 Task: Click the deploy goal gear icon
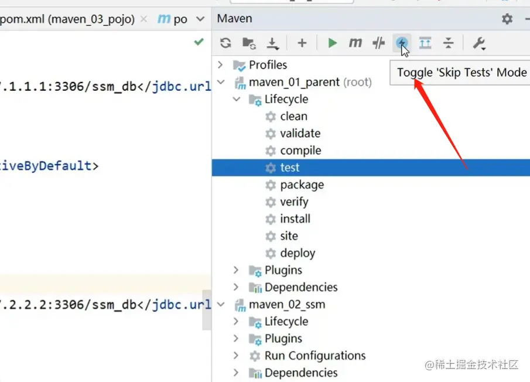(271, 253)
